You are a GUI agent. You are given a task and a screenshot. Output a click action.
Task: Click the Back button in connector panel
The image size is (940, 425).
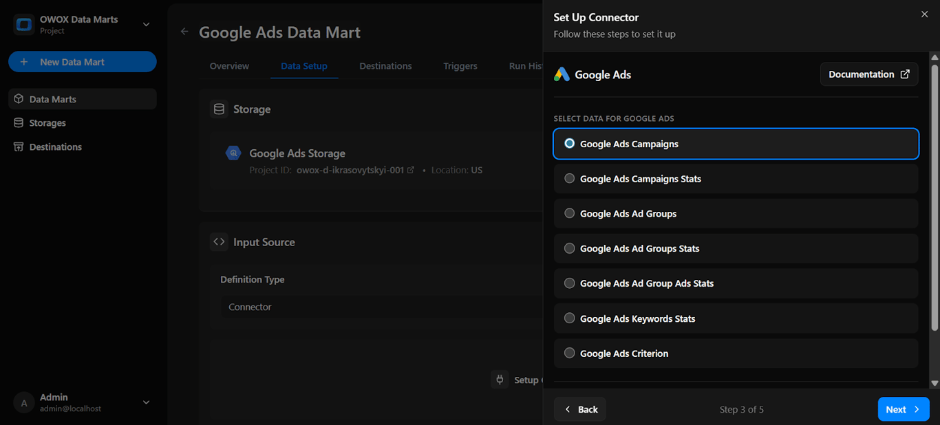click(x=580, y=409)
